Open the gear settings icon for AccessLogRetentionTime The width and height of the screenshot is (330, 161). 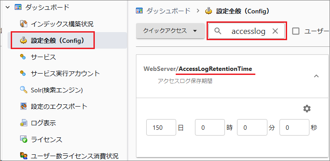click(x=307, y=108)
